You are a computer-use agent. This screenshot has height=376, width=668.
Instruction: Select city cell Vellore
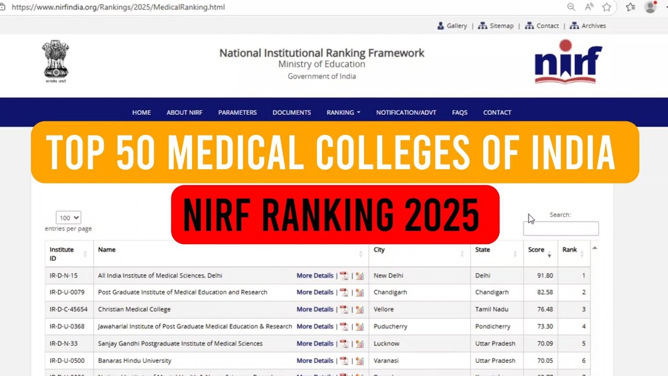pos(384,310)
